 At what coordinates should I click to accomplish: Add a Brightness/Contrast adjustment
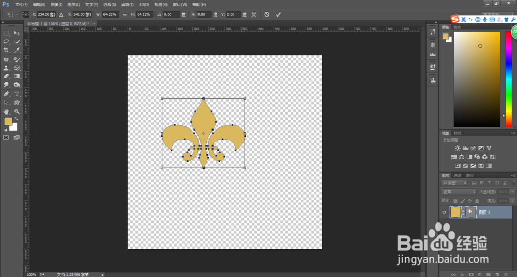pyautogui.click(x=458, y=148)
